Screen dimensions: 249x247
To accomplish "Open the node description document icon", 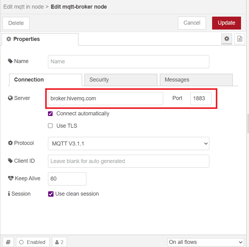I will click(239, 39).
